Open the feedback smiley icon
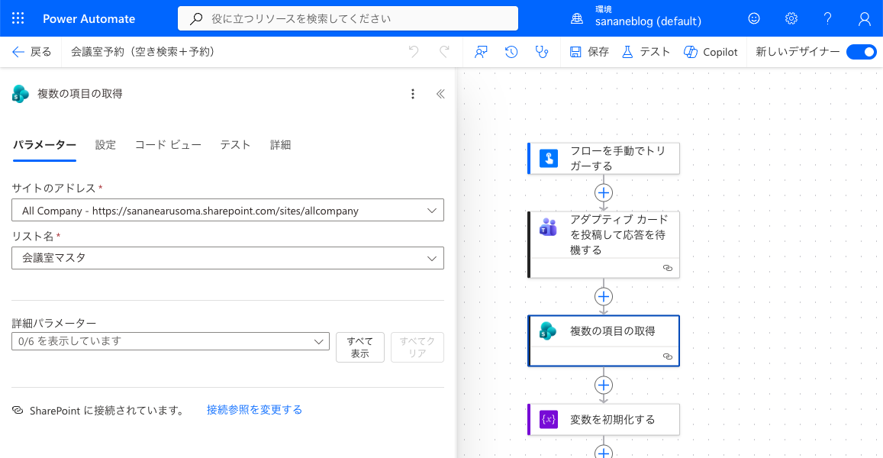Viewport: 883px width, 458px height. [754, 18]
